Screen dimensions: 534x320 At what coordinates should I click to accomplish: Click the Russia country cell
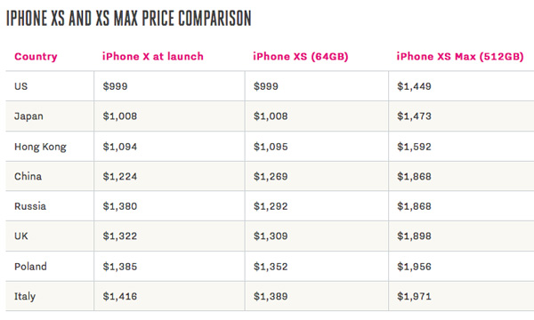[30, 206]
